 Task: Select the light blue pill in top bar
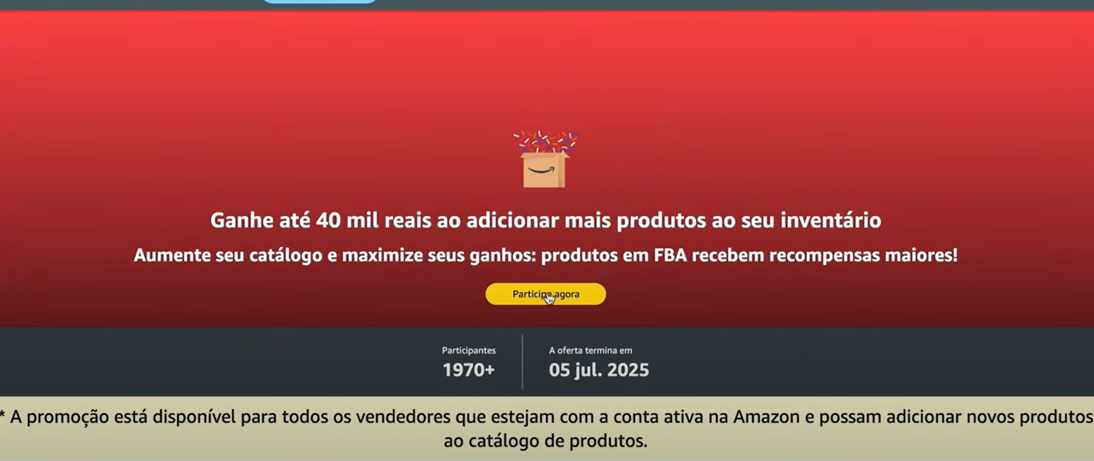coord(319,2)
